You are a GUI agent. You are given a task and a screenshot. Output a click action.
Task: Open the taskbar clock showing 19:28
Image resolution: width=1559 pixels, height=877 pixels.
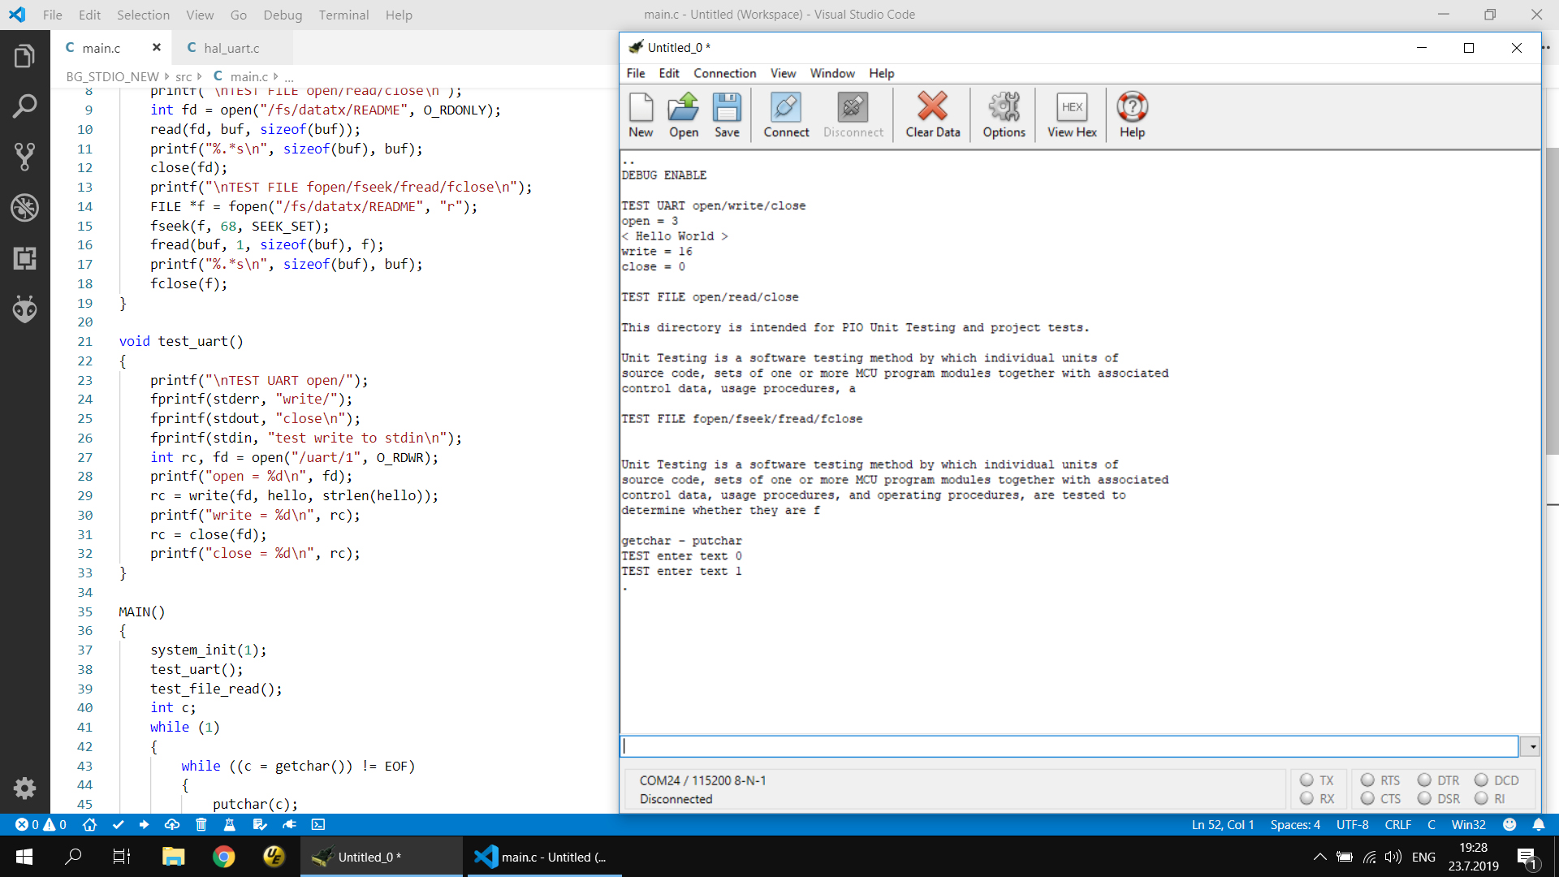(1473, 857)
